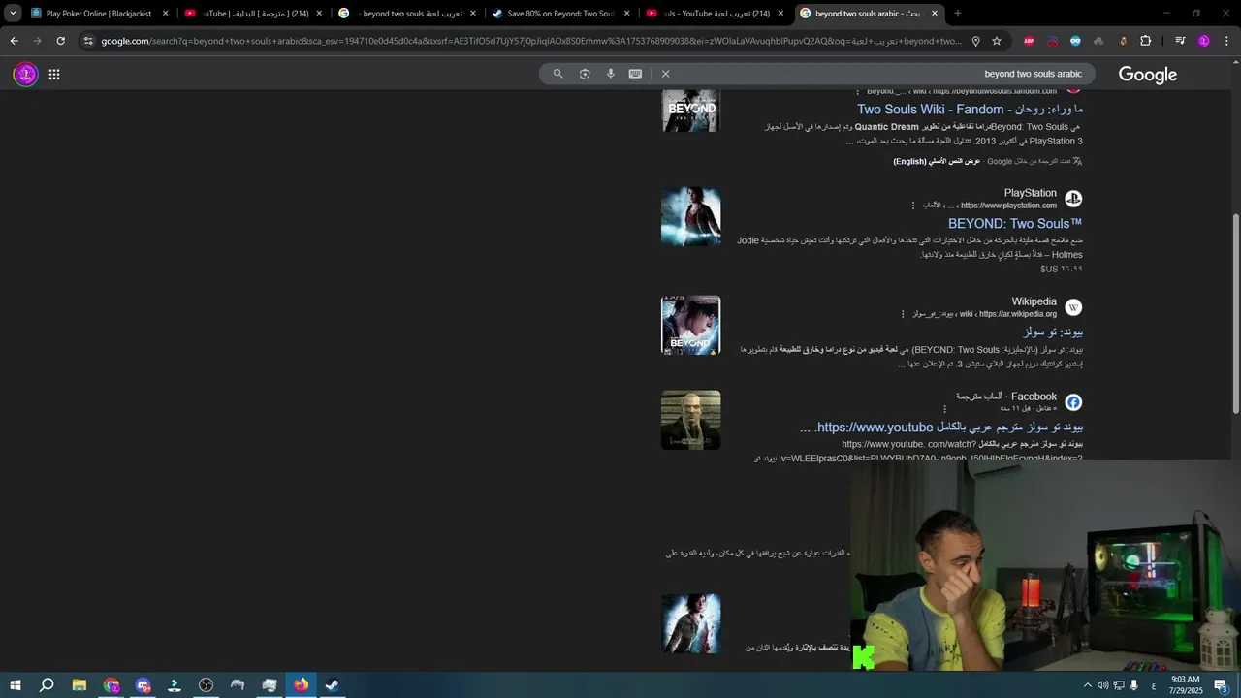Click the browser address bar URL
Image resolution: width=1241 pixels, height=698 pixels.
[531, 41]
